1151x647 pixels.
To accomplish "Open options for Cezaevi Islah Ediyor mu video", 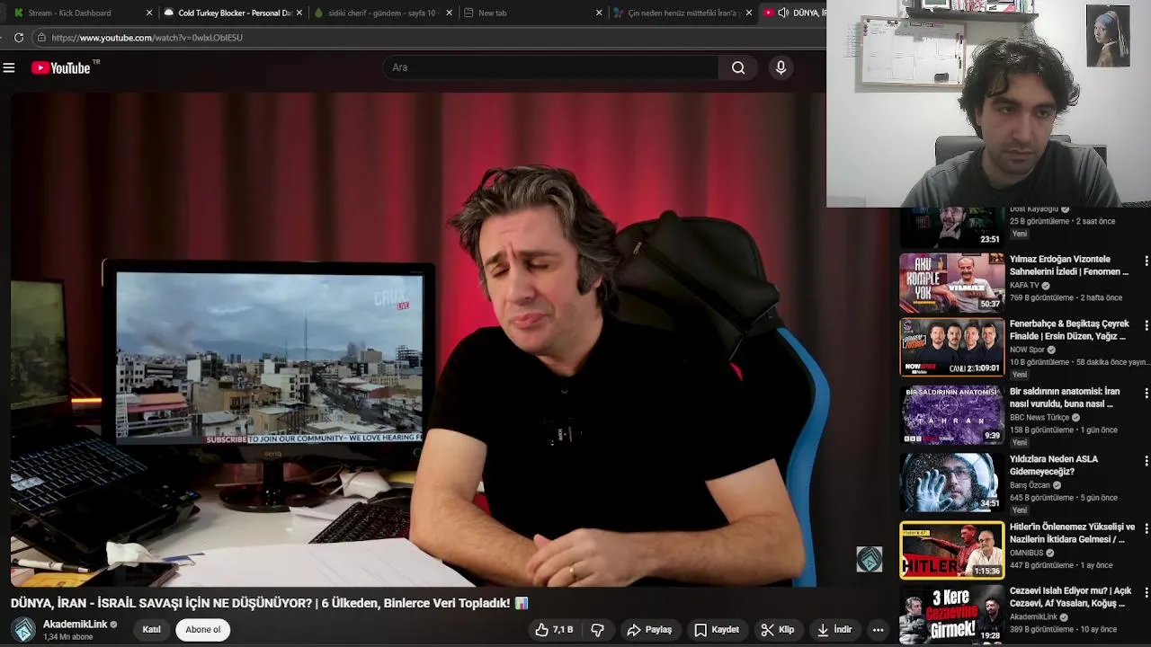I will tap(1146, 592).
